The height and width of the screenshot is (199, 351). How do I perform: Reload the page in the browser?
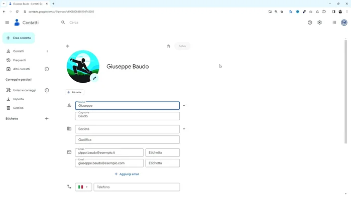point(17,12)
